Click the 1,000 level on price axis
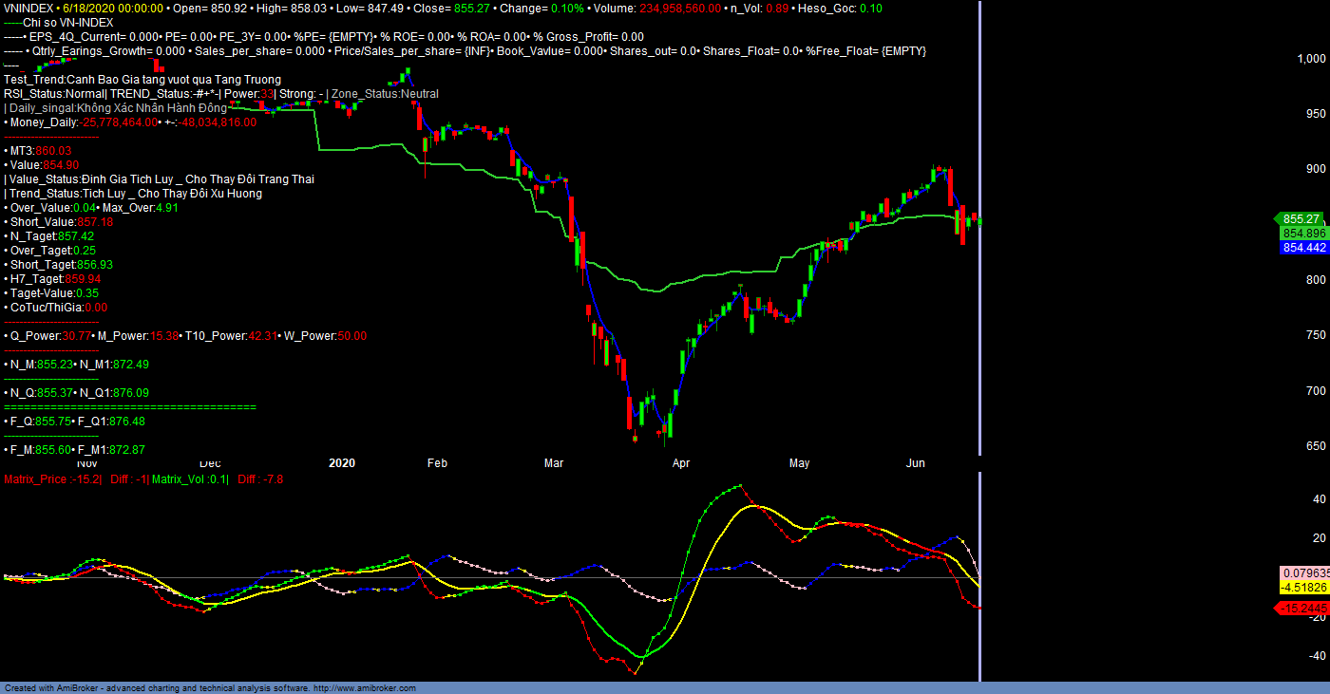The width and height of the screenshot is (1330, 694). tap(1309, 59)
